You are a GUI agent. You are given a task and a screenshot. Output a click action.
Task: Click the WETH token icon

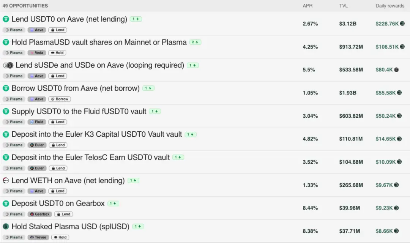point(5,180)
